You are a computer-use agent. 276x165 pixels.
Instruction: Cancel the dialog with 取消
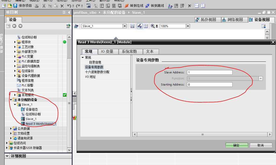pos(261,145)
